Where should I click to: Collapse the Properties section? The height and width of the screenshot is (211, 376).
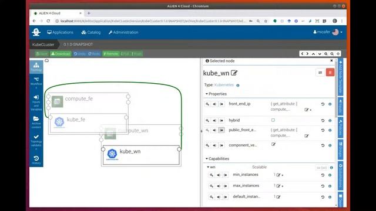point(216,94)
